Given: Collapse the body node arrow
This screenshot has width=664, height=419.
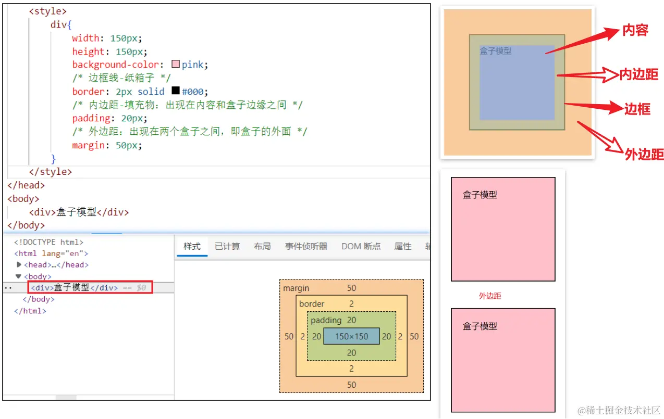Looking at the screenshot, I should [18, 276].
